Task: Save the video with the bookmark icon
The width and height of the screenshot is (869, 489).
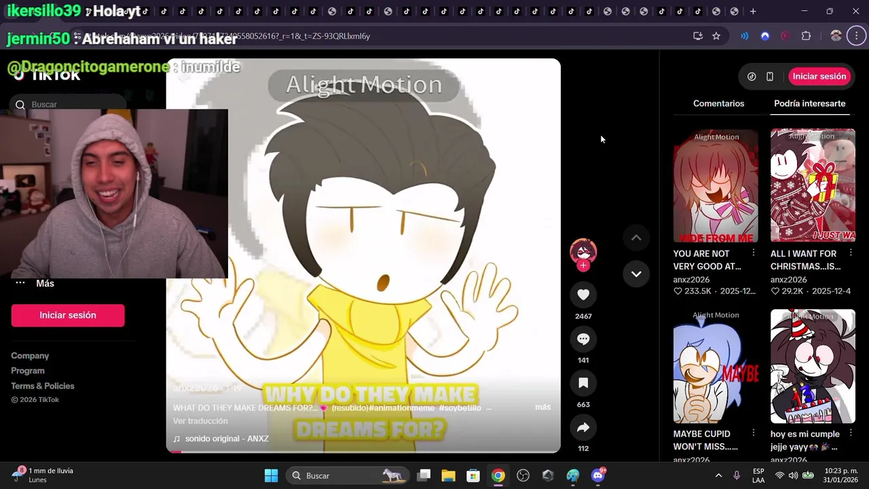Action: point(583,383)
